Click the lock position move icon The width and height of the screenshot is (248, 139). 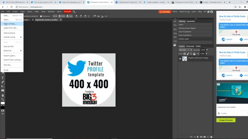coord(191,54)
